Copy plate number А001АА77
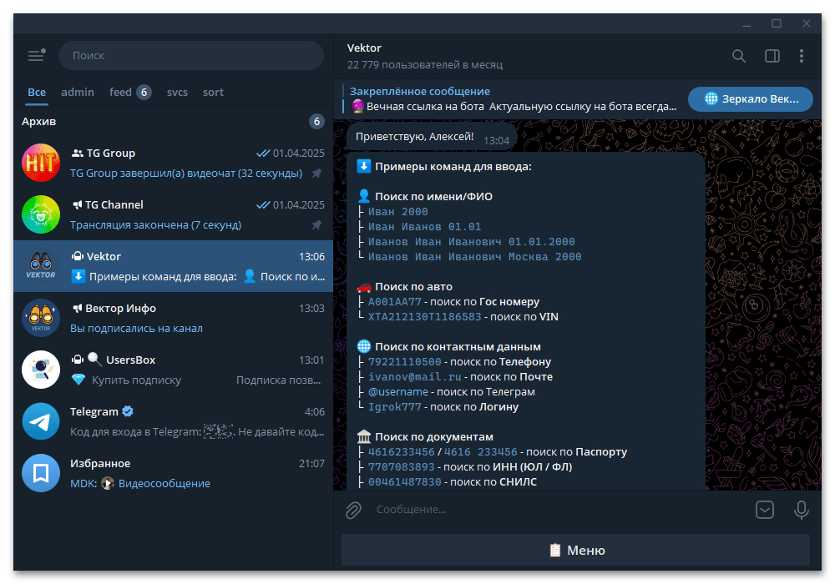The height and width of the screenshot is (584, 835). coord(395,301)
